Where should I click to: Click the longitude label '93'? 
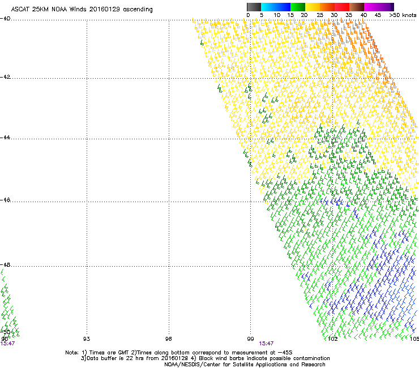click(87, 339)
